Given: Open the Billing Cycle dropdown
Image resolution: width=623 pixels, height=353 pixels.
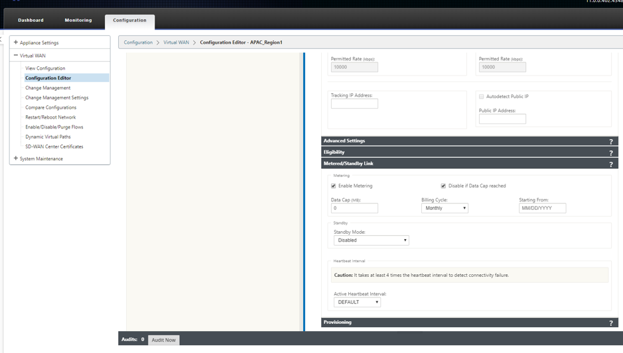Looking at the screenshot, I should coord(445,208).
